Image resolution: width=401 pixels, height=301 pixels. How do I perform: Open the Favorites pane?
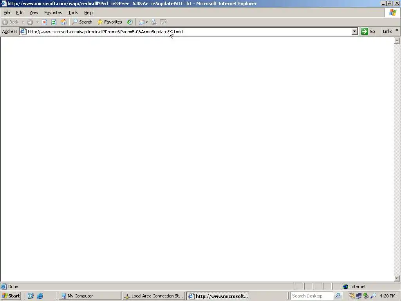(110, 22)
